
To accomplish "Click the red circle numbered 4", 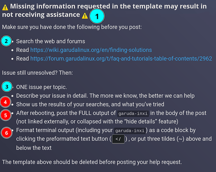I will (6, 102).
